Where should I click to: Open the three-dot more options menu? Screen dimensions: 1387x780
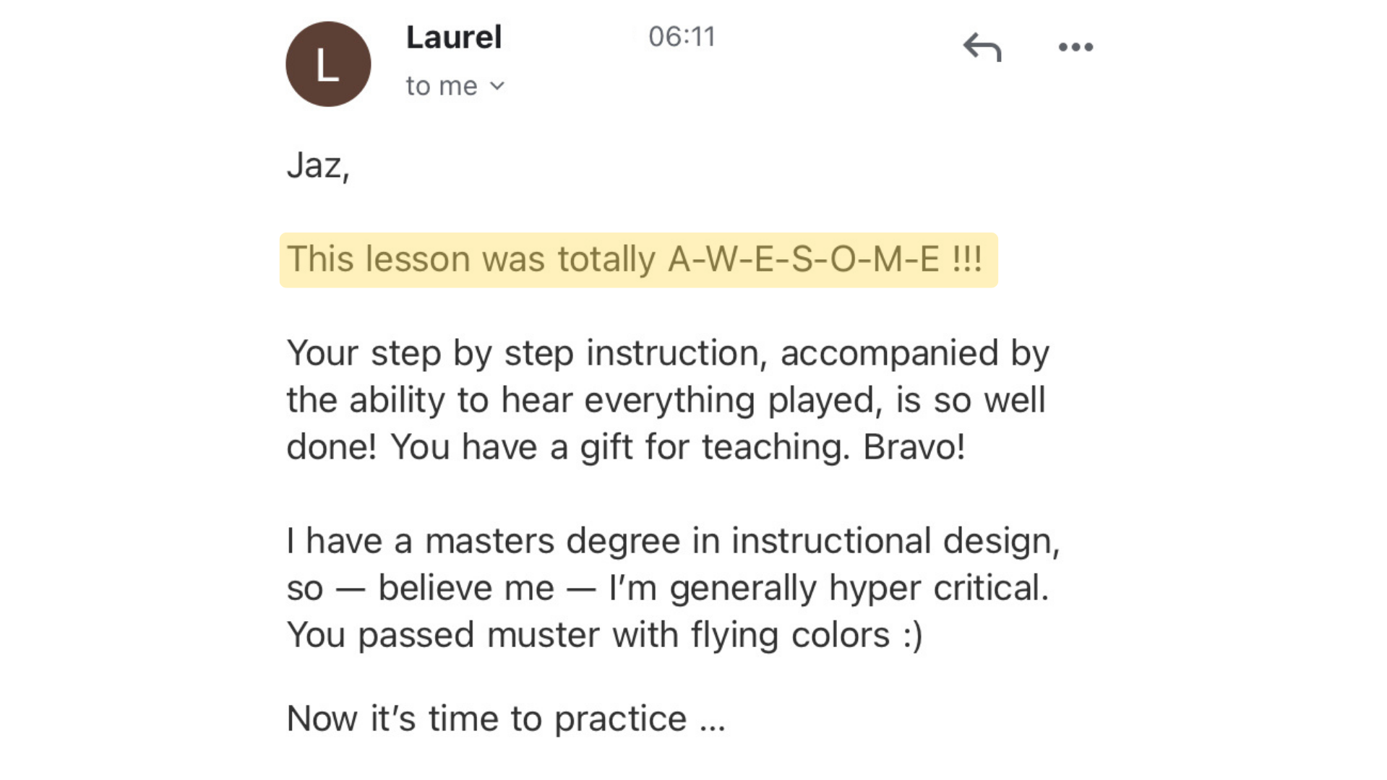coord(1075,48)
